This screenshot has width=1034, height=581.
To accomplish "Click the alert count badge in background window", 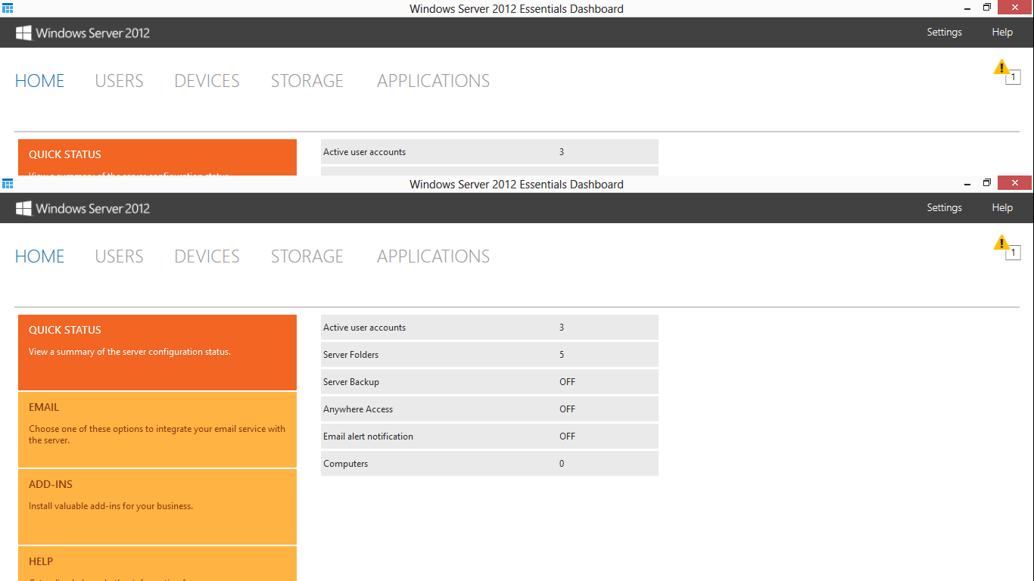I will [x=1014, y=77].
